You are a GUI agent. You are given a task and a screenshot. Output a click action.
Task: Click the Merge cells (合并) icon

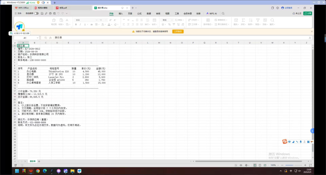coord(154,20)
